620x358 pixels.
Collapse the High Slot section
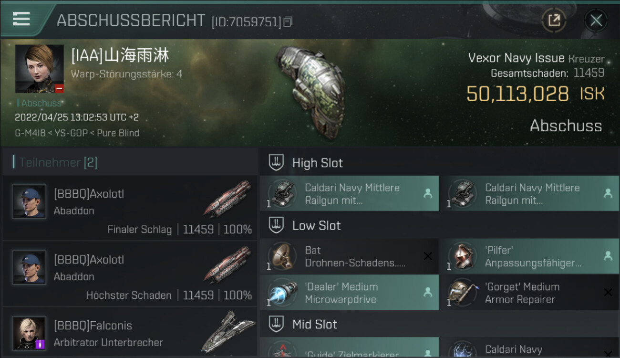pos(439,163)
